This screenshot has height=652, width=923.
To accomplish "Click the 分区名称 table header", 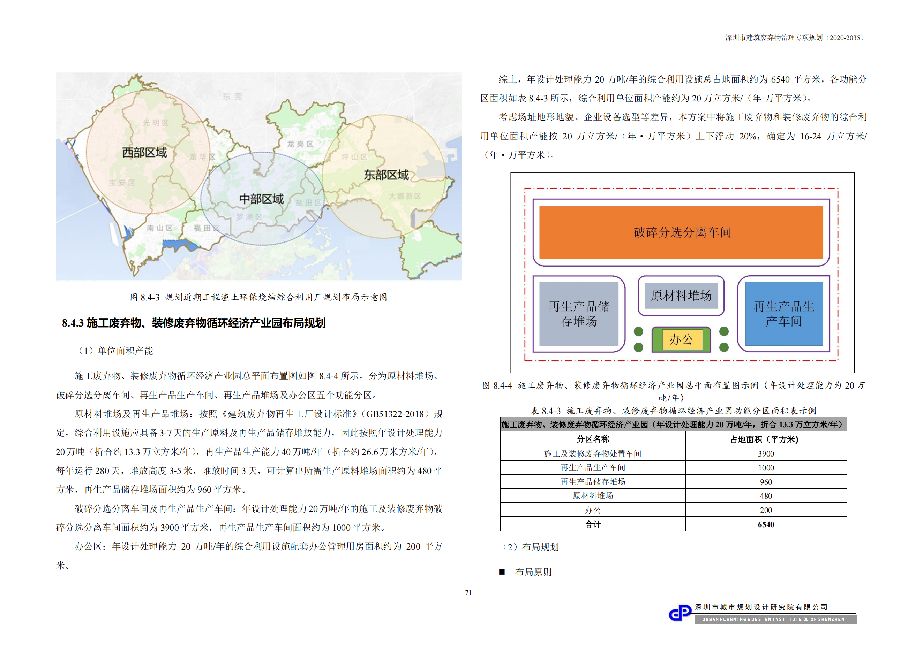I will coord(593,439).
